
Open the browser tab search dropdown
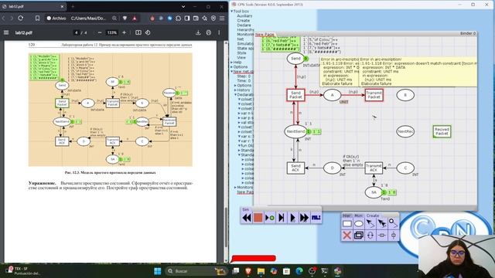click(x=183, y=6)
